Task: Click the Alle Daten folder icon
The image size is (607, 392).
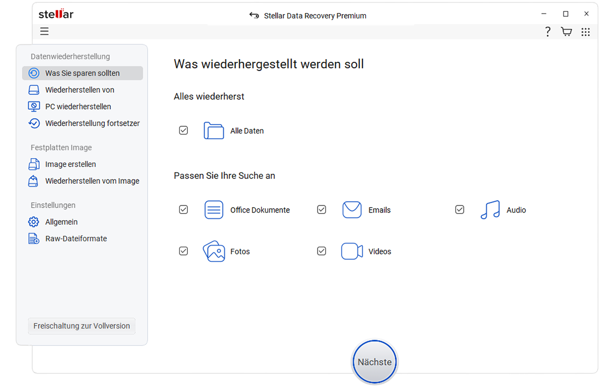Action: [x=214, y=130]
